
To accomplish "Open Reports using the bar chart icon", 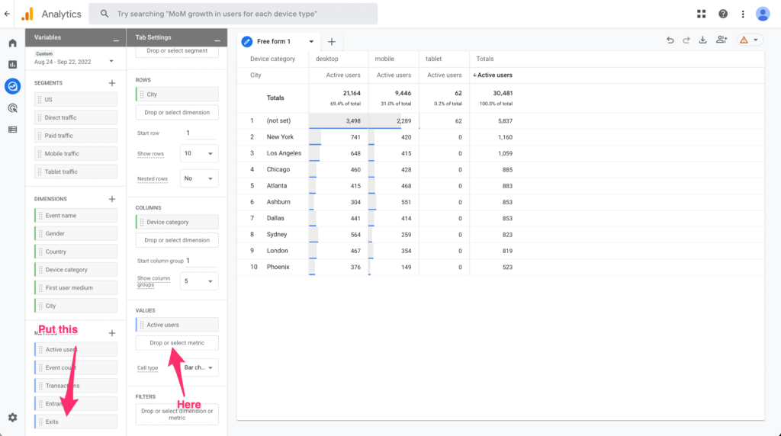I will click(x=12, y=65).
